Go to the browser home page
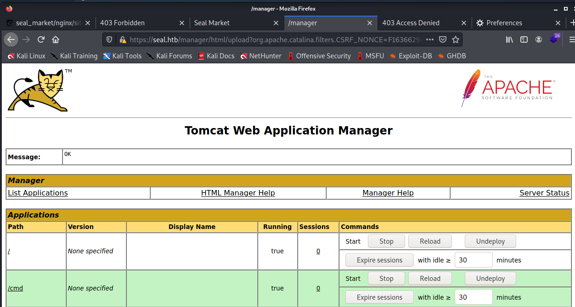Image resolution: width=575 pixels, height=307 pixels. point(56,39)
